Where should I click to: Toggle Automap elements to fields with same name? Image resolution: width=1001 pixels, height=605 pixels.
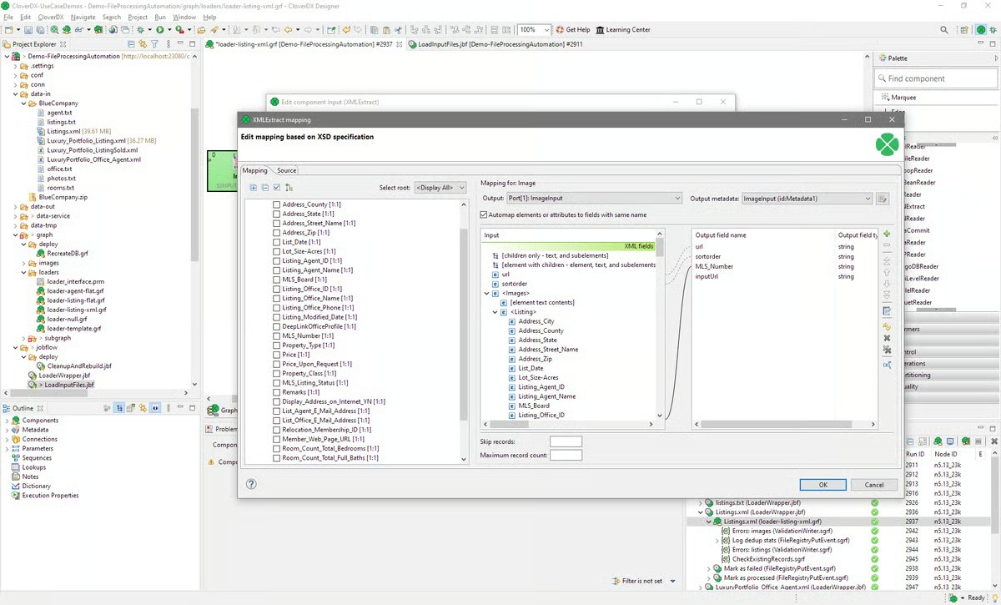(x=484, y=214)
